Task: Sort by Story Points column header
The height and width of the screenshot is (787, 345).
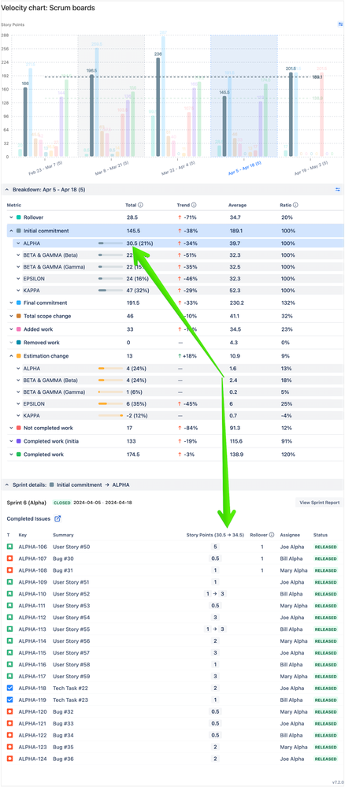Action: [215, 535]
